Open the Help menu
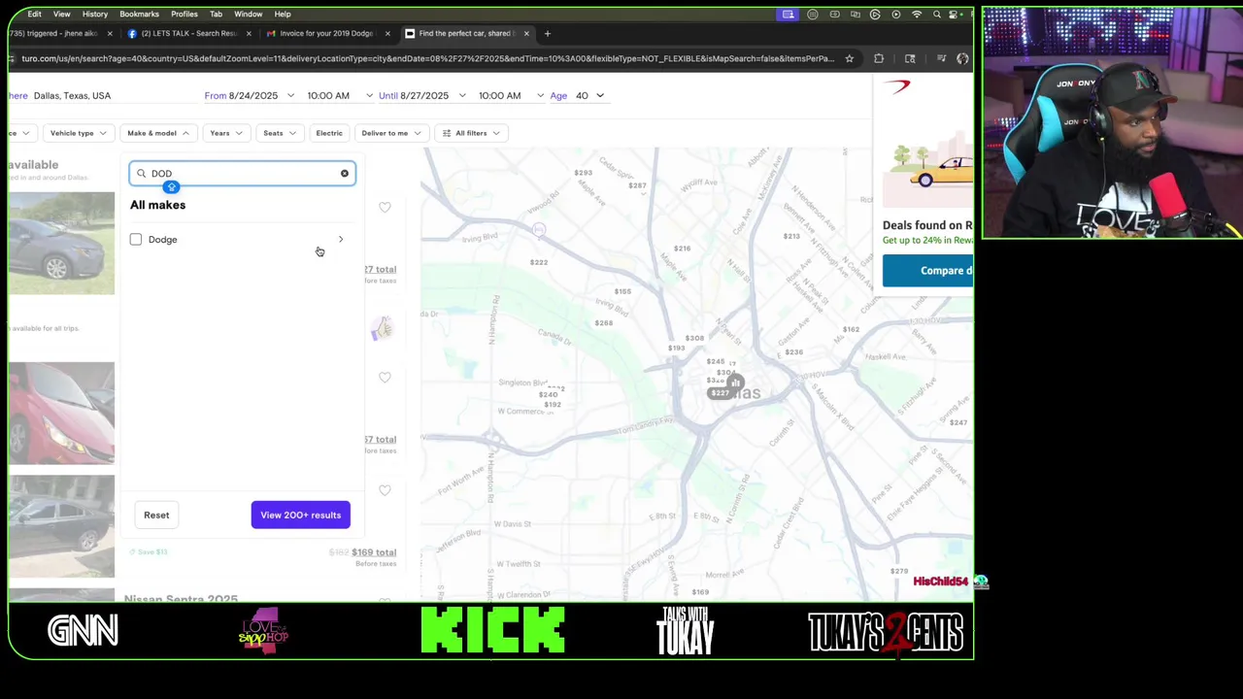The width and height of the screenshot is (1243, 699). (283, 14)
